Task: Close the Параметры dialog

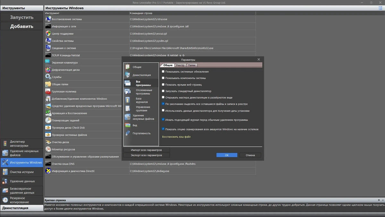Action: pos(259,59)
